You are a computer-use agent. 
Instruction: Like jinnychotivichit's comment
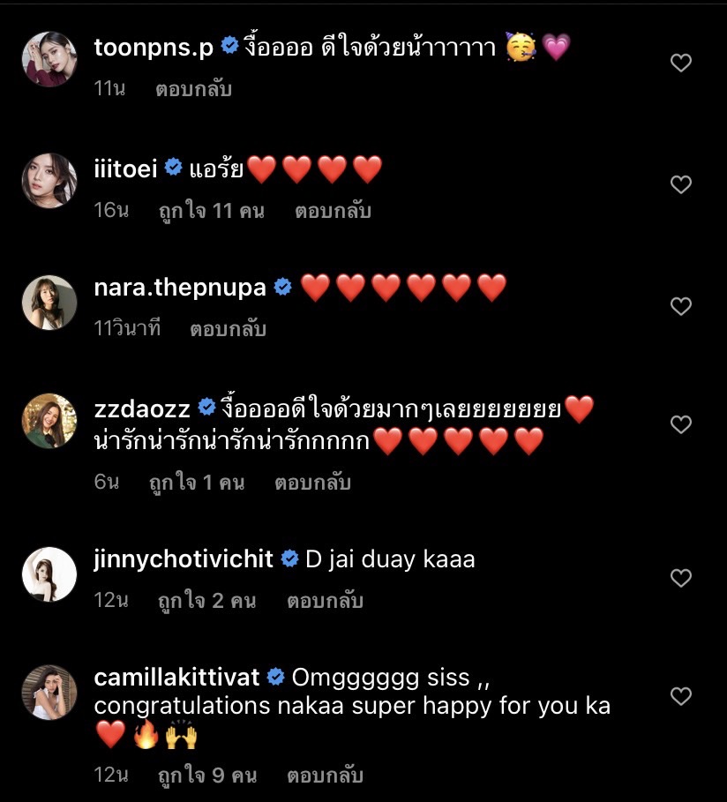(680, 578)
